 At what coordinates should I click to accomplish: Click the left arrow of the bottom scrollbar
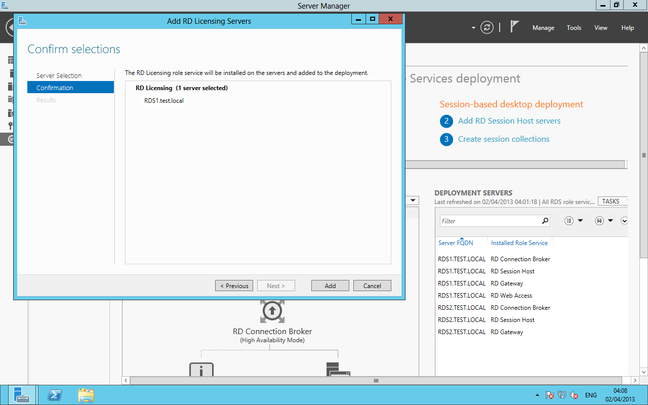[127, 380]
